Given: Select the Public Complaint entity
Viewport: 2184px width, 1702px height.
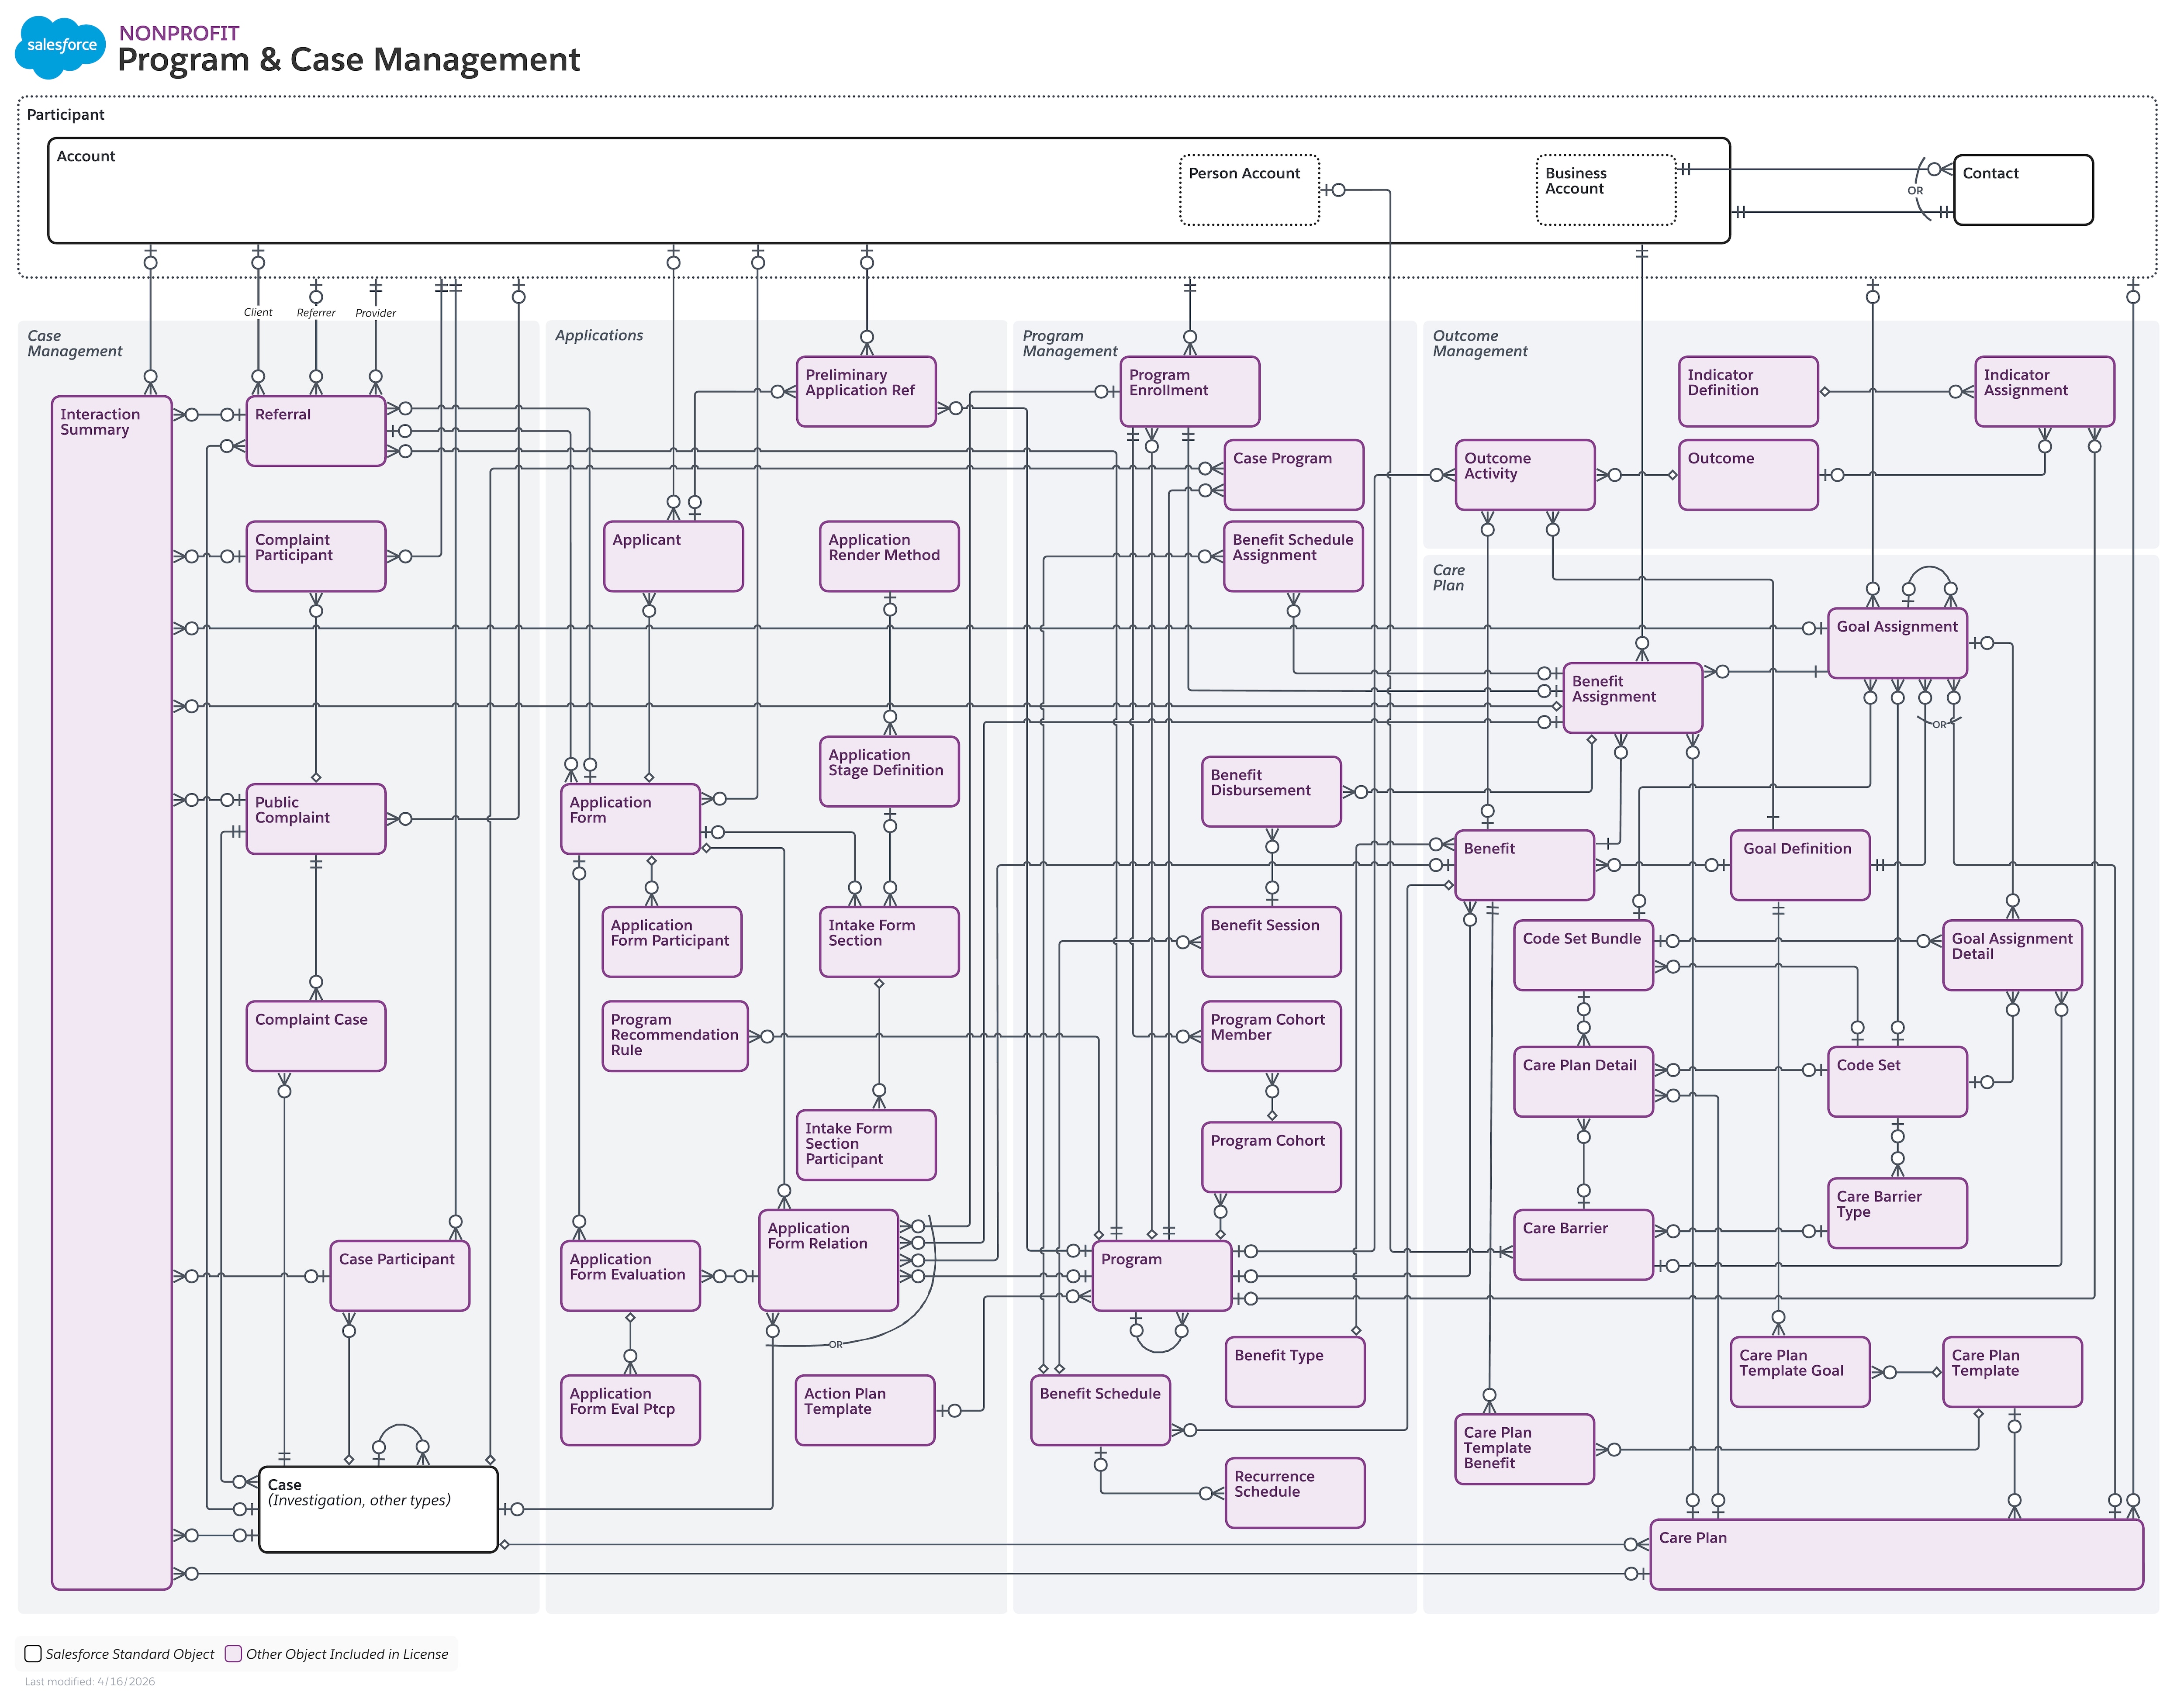Looking at the screenshot, I should pos(316,819).
